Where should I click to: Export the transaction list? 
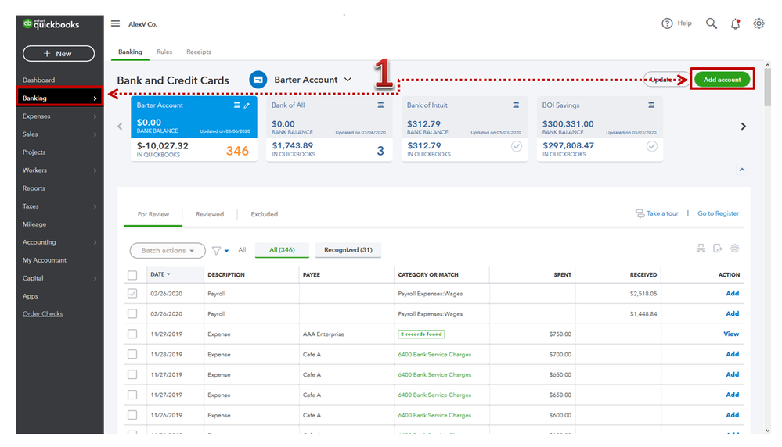(718, 249)
